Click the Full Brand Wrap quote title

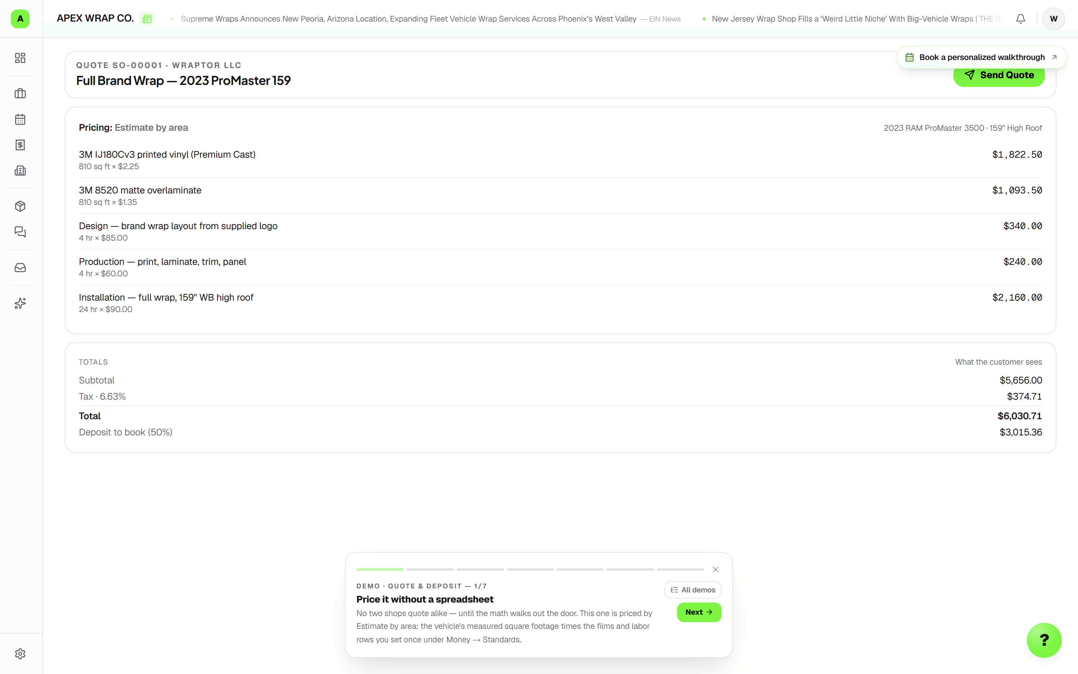(x=184, y=80)
